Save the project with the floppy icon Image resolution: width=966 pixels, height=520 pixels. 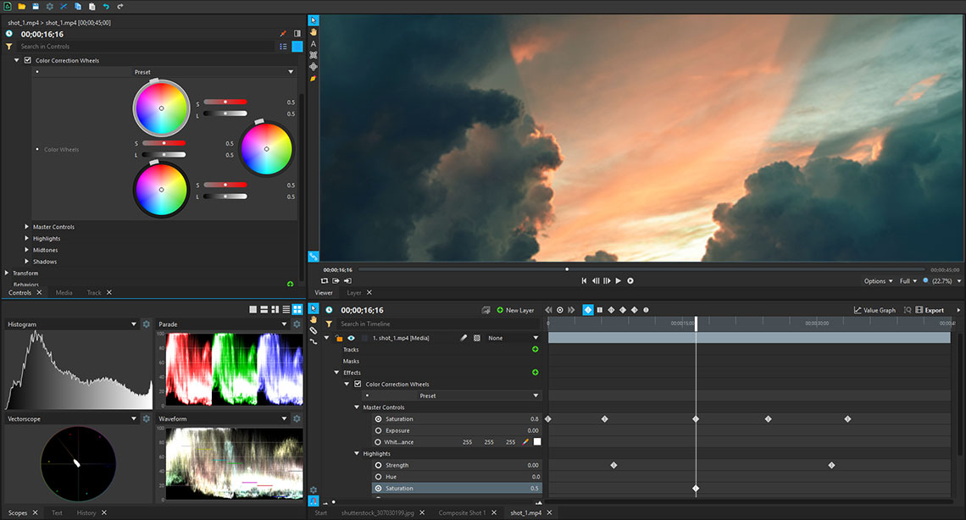36,6
